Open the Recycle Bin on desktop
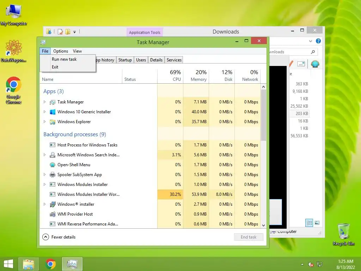The width and height of the screenshot is (361, 271). pos(343,234)
